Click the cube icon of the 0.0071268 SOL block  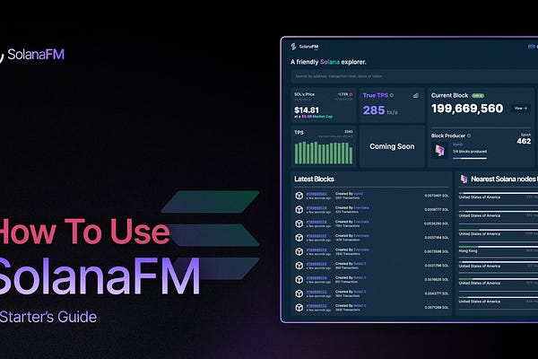[x=299, y=308]
